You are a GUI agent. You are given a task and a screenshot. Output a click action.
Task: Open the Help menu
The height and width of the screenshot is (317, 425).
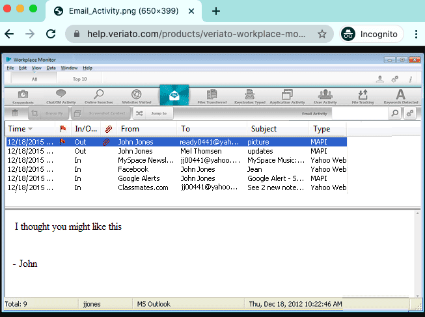88,68
